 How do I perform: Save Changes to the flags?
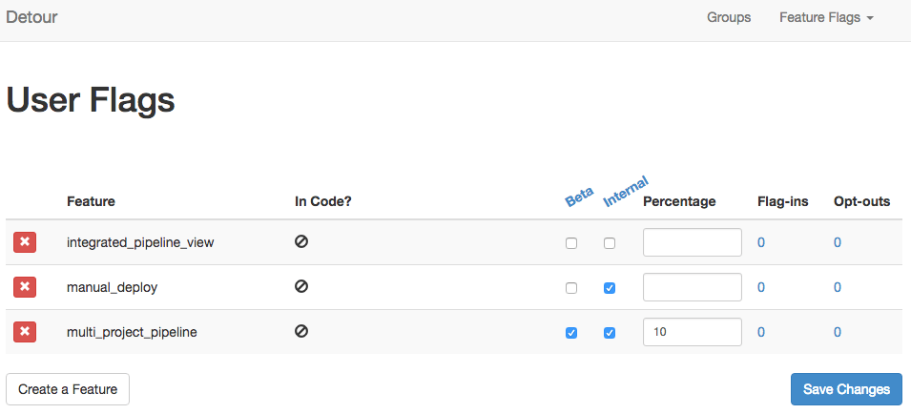point(846,389)
